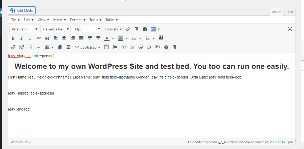Insert a bulleted list
304x149 pixels.
(134, 38)
